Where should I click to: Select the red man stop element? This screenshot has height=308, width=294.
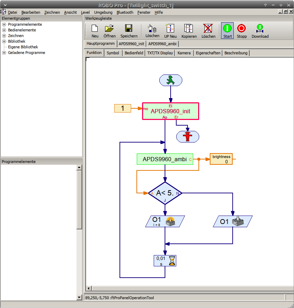(188, 137)
